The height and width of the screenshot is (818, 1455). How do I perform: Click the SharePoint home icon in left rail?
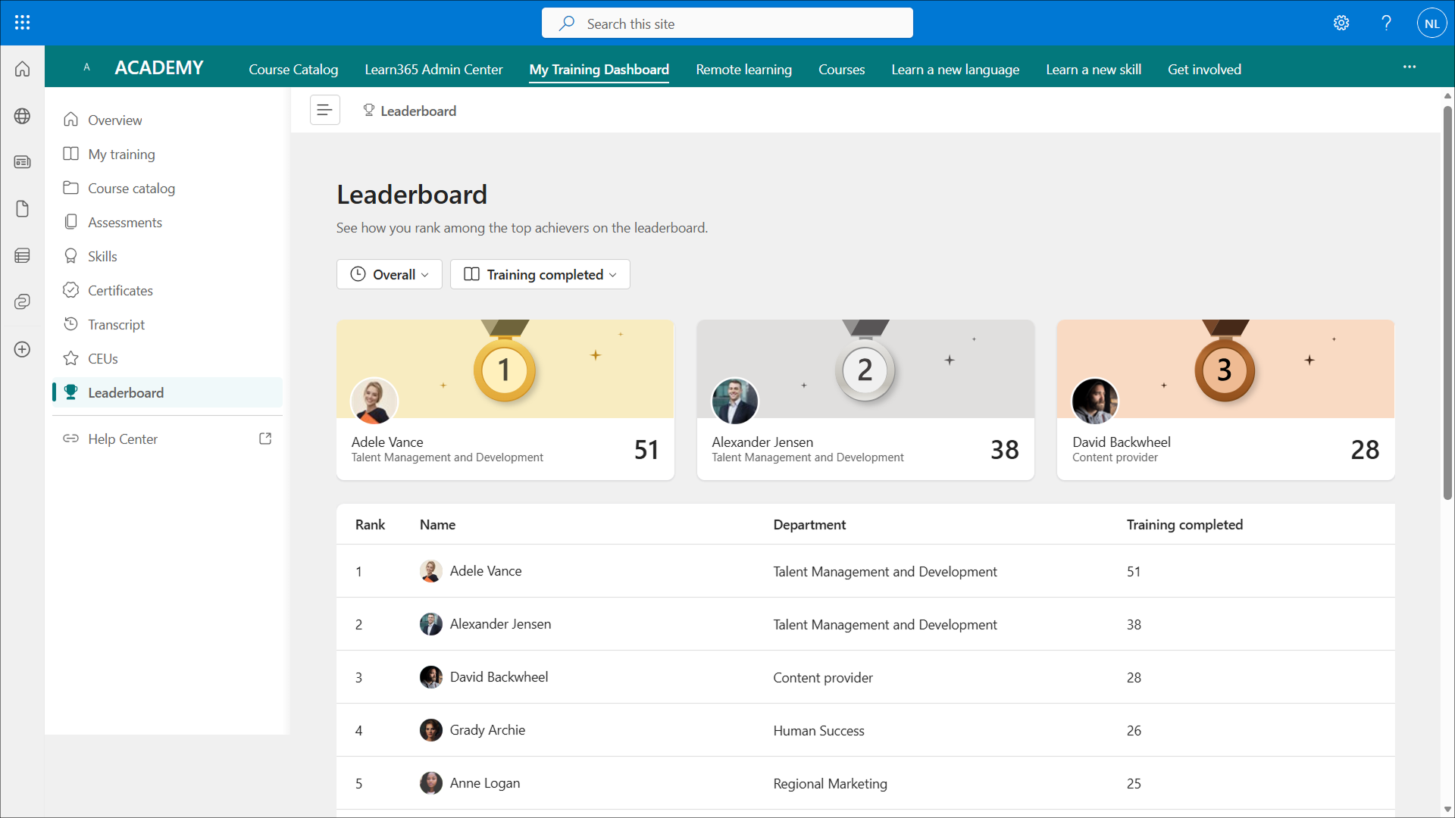point(22,69)
